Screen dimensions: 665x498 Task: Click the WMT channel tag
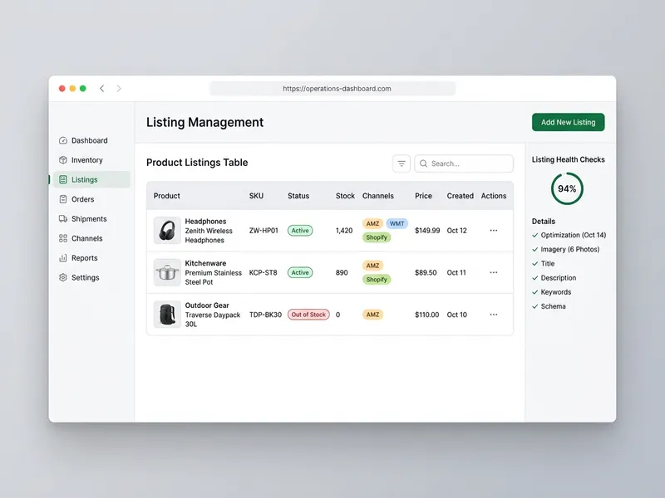(x=397, y=223)
